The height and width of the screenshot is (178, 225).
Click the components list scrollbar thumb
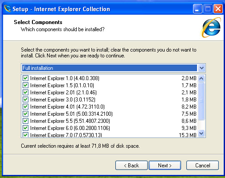(x=201, y=101)
